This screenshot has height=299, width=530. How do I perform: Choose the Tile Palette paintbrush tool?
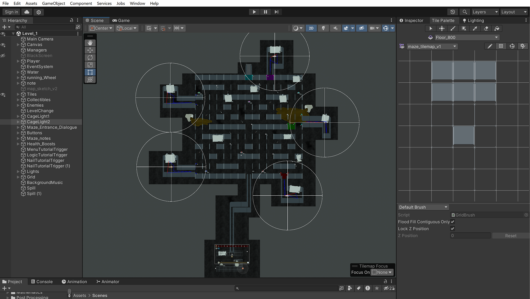(x=453, y=28)
